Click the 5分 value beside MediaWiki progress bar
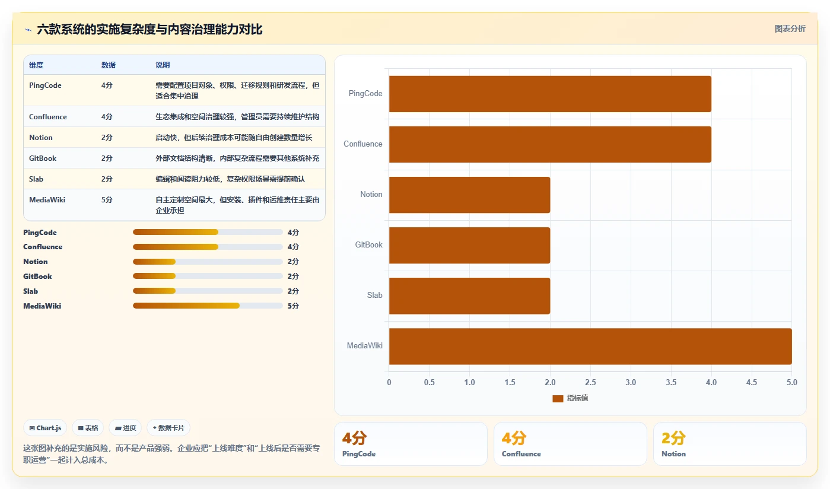The height and width of the screenshot is (489, 830). pyautogui.click(x=293, y=306)
